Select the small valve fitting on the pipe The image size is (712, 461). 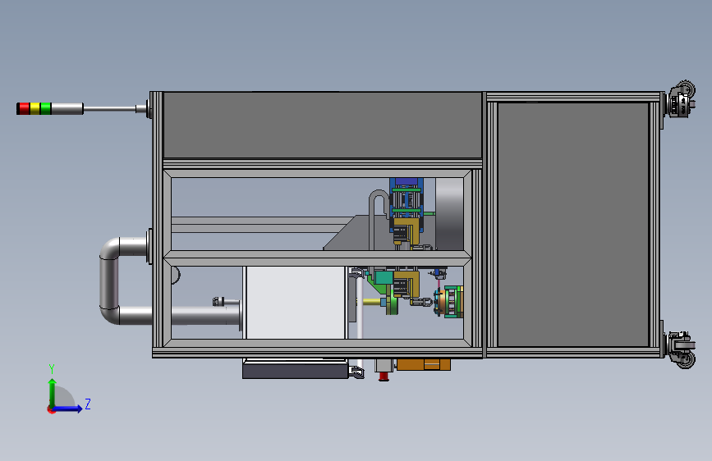tap(218, 301)
